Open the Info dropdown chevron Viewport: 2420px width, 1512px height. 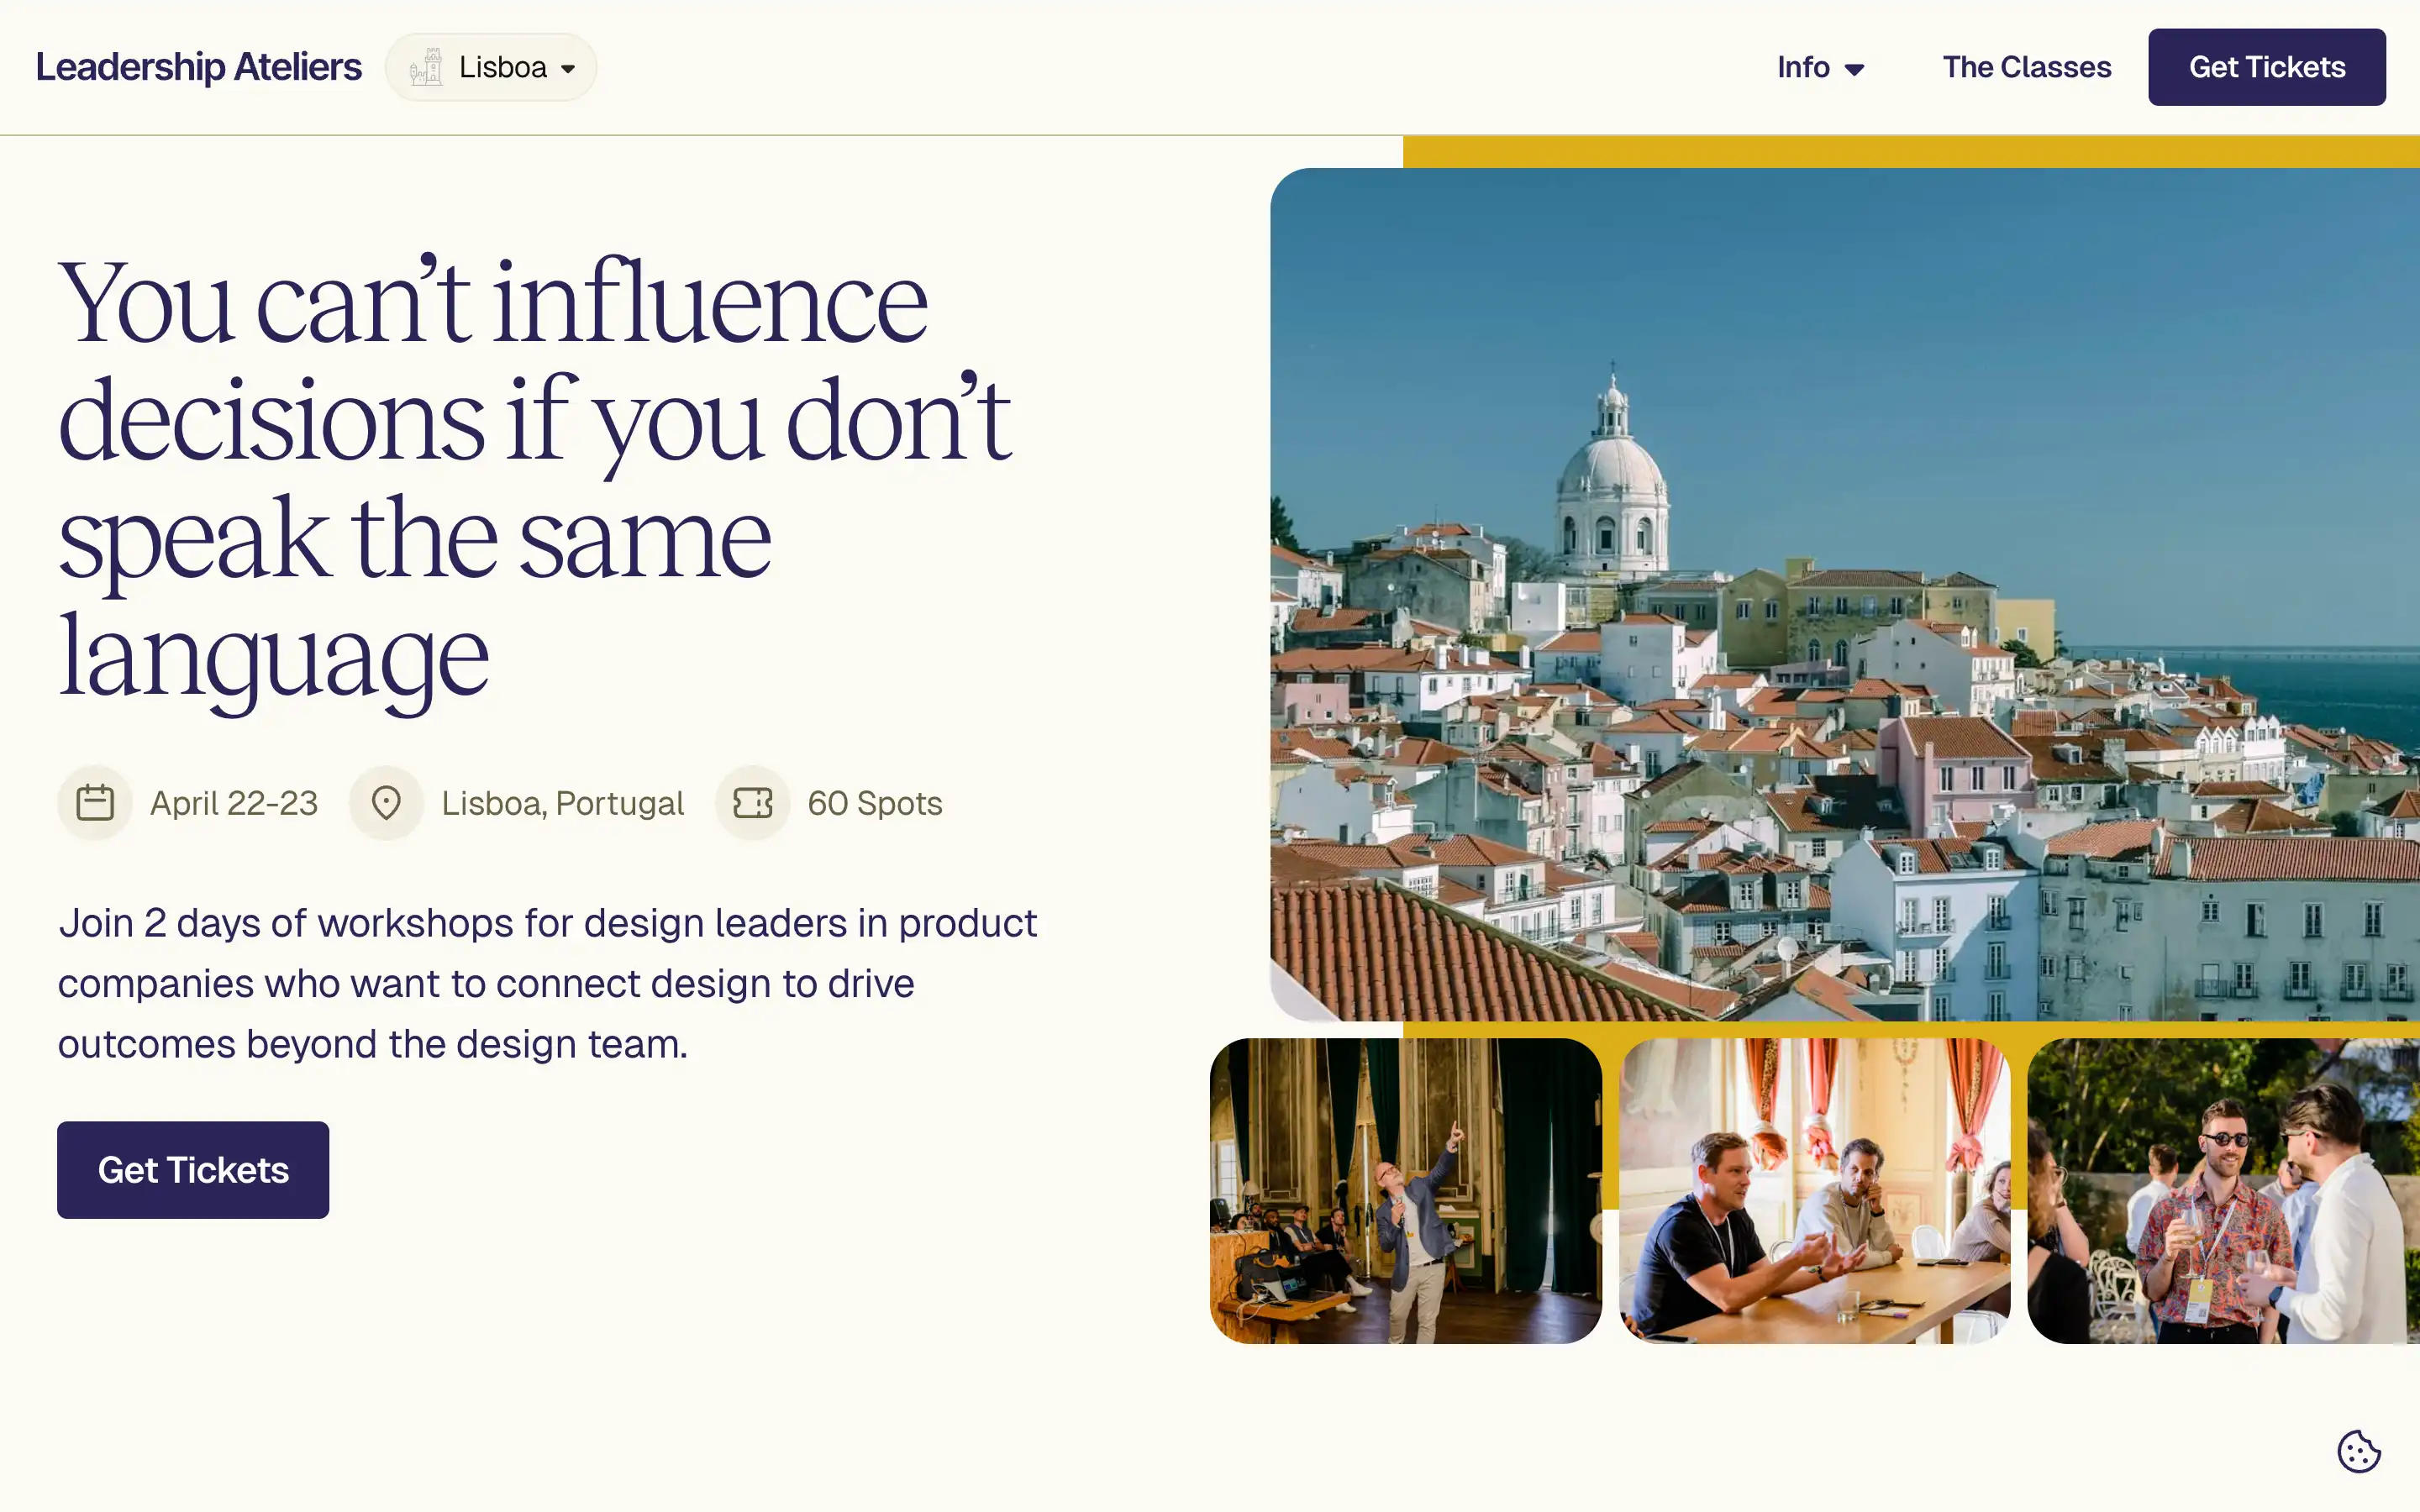pyautogui.click(x=1857, y=69)
